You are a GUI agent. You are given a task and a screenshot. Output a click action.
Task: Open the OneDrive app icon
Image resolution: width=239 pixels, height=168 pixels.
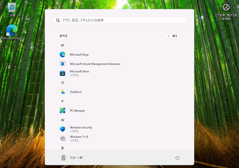pyautogui.click(x=63, y=92)
